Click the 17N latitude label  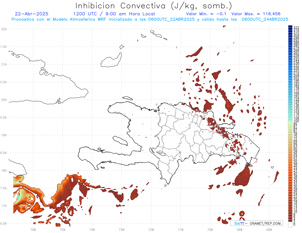tap(4, 206)
